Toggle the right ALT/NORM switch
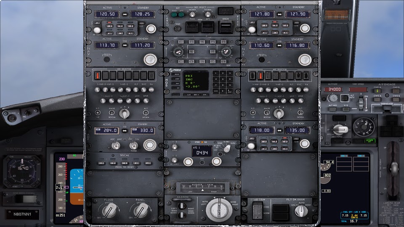The height and width of the screenshot is (227, 404). [300, 113]
